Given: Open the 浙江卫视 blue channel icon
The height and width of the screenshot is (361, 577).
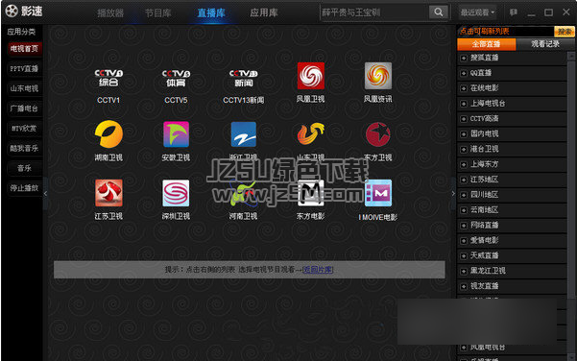Looking at the screenshot, I should [243, 134].
